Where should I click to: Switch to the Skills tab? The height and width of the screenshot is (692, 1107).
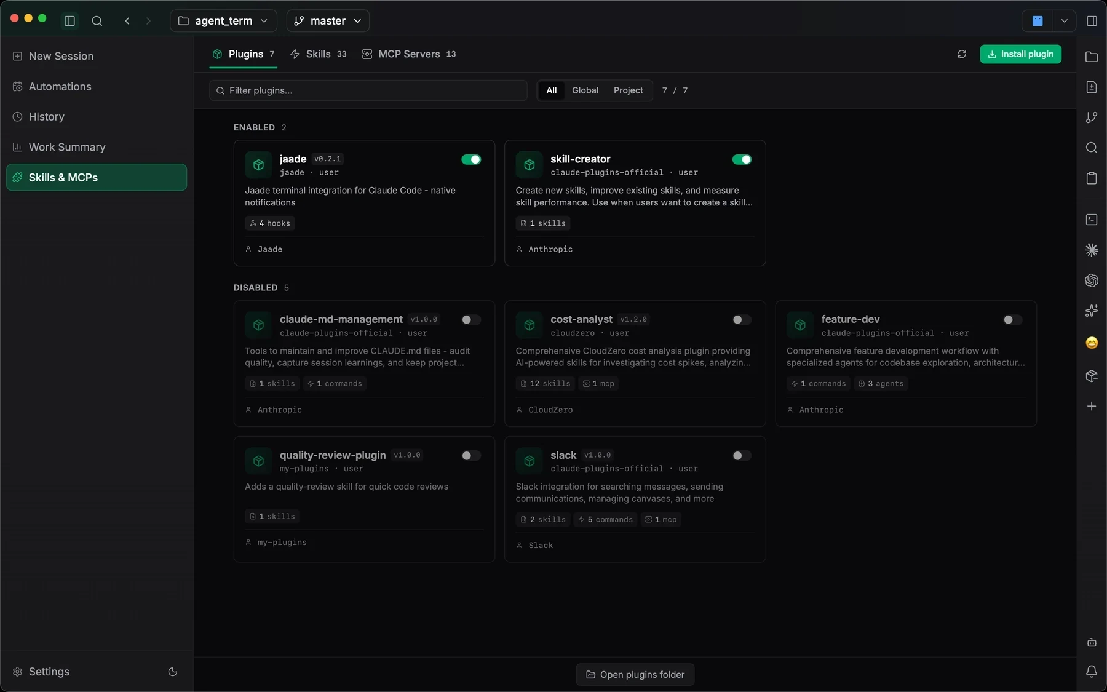tap(318, 54)
